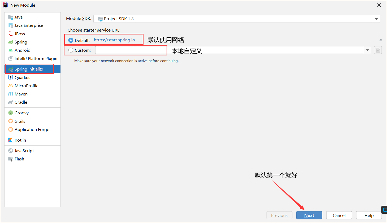
Task: Select Flash module type
Action: point(33,159)
